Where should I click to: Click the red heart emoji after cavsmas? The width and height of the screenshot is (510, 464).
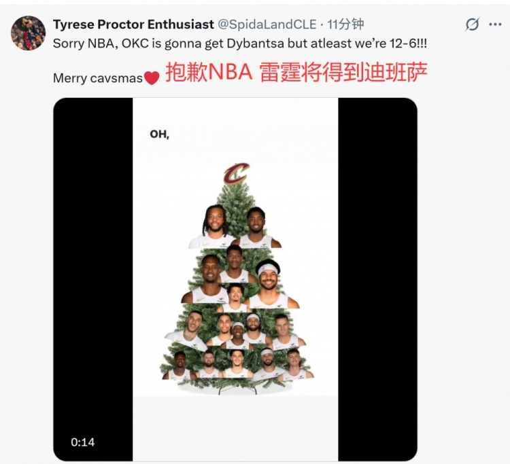tap(152, 78)
